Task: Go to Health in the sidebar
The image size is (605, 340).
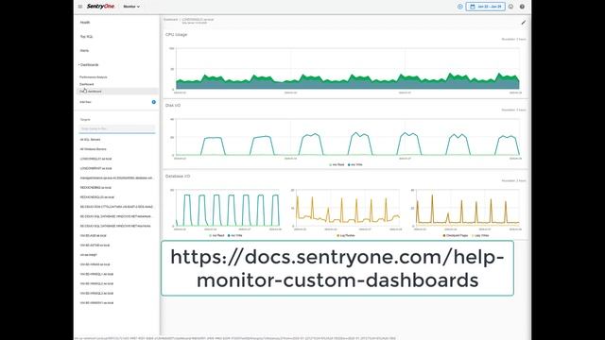Action: point(85,23)
